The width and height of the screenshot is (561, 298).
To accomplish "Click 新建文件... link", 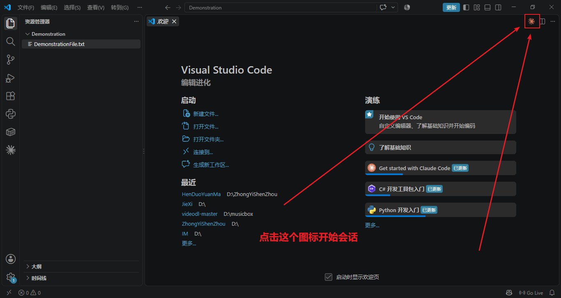I will [206, 114].
